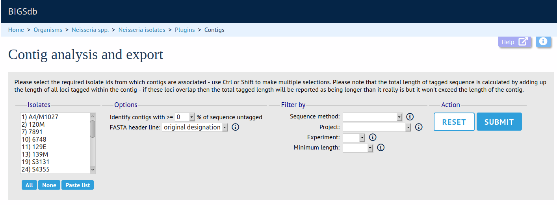
Task: Open the Help external link
Action: point(514,42)
